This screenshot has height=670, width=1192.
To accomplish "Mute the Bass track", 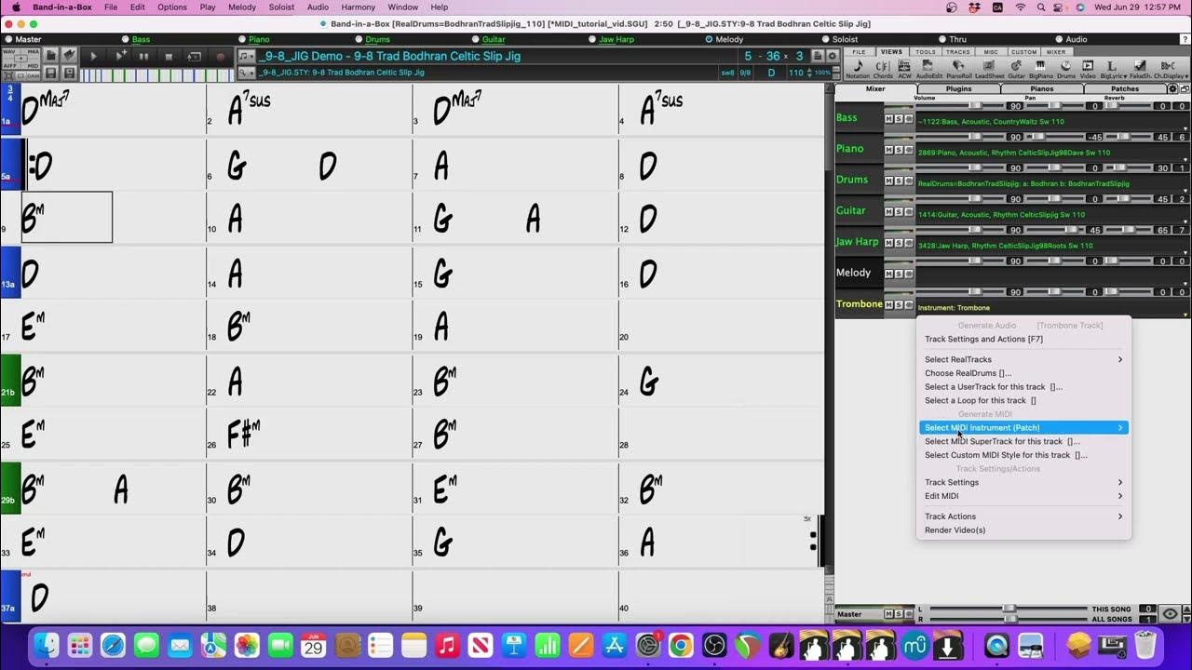I will click(888, 119).
